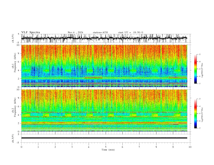Click the '-3' label on lower colorbar

point(199,99)
